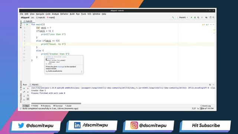Click the IDE layout window icon
The height and width of the screenshot is (134, 238).
(210, 17)
